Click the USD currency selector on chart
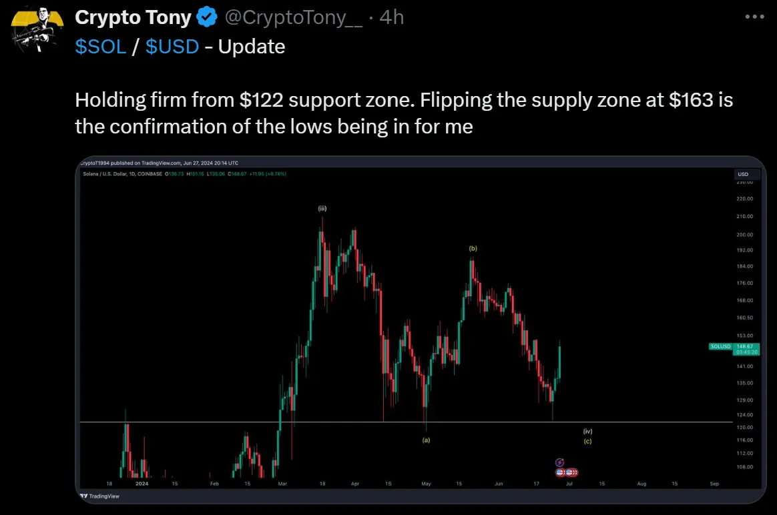The width and height of the screenshot is (777, 515). (x=743, y=174)
